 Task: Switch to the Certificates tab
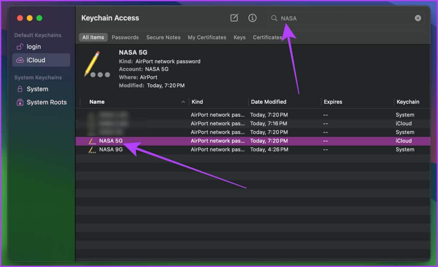coord(267,37)
